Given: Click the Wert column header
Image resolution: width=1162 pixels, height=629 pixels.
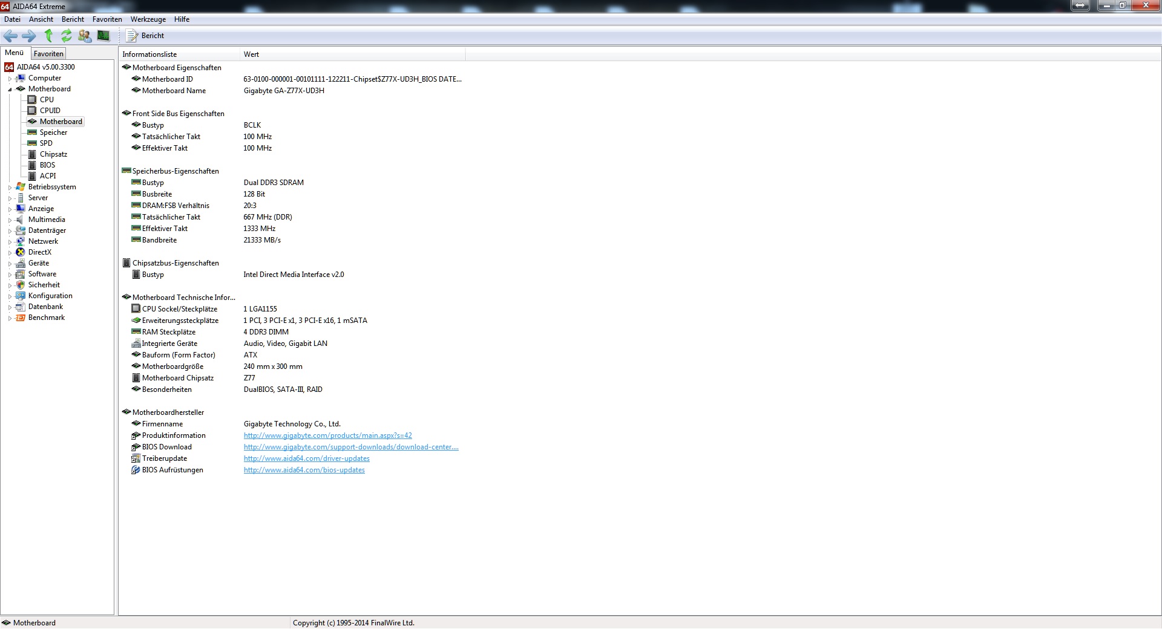Looking at the screenshot, I should pos(352,54).
